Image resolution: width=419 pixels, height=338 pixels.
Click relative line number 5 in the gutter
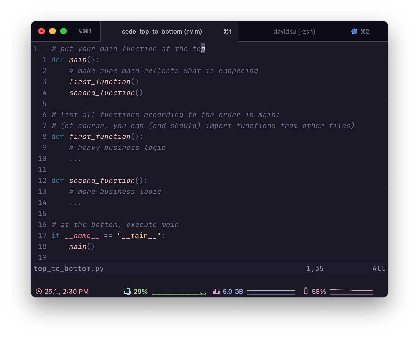pyautogui.click(x=44, y=104)
